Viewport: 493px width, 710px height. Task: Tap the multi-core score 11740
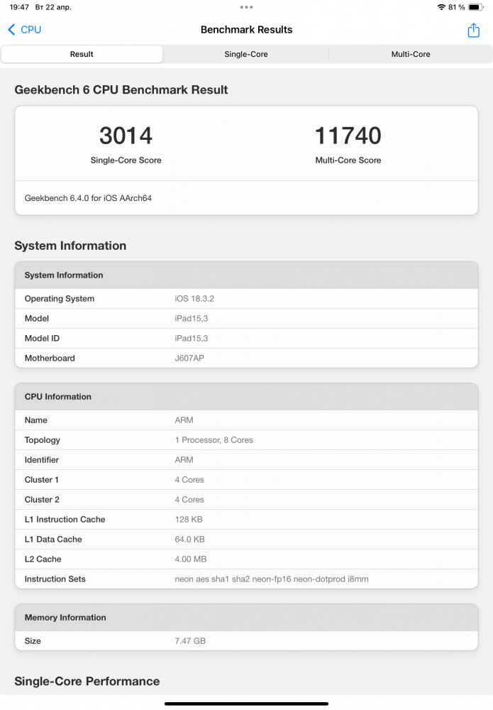[348, 136]
